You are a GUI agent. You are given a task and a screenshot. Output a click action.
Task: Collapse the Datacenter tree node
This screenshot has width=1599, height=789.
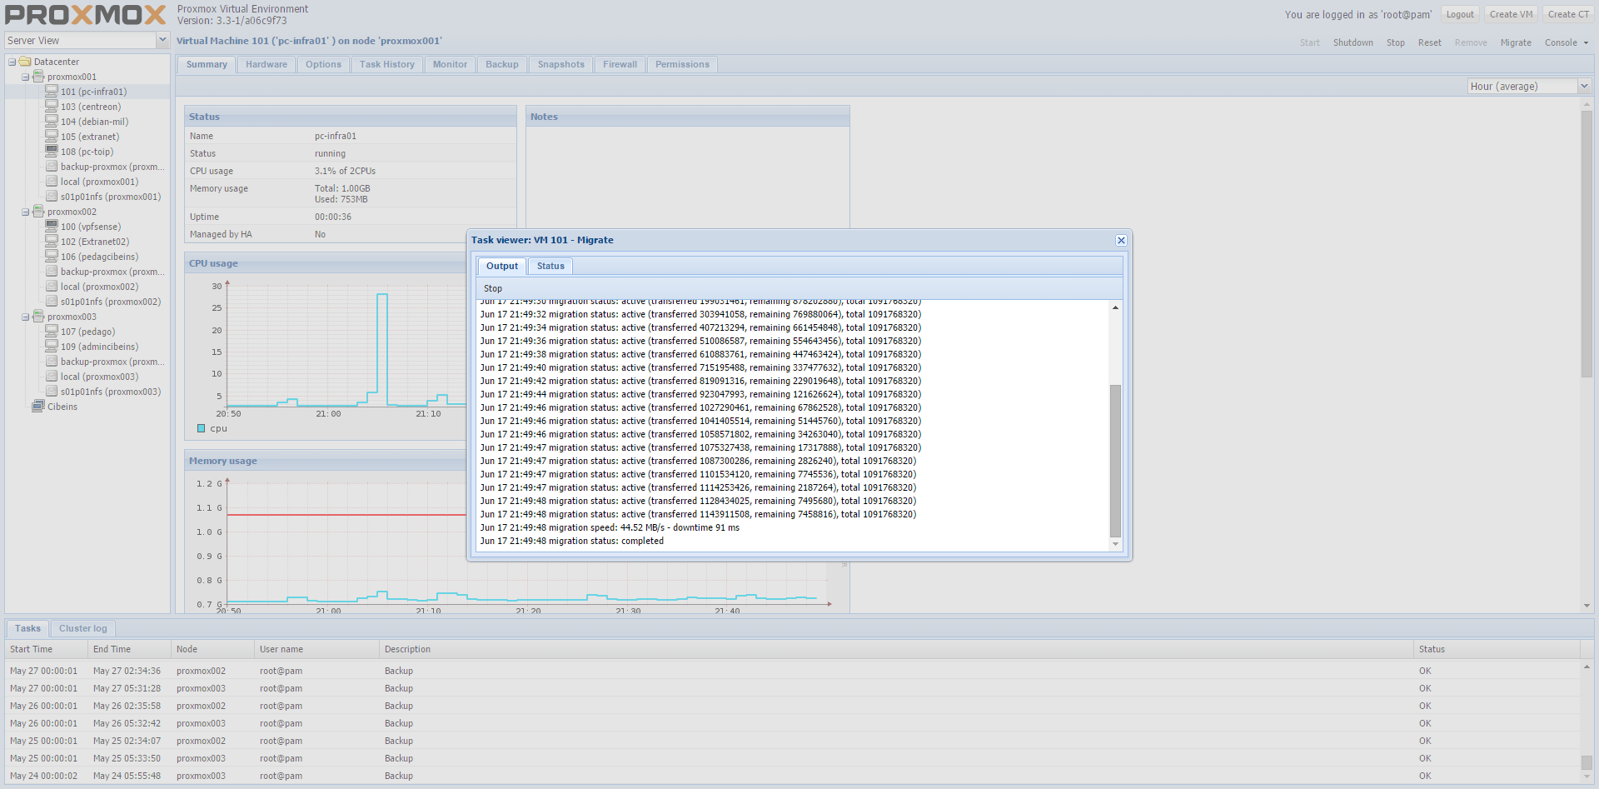coord(12,62)
